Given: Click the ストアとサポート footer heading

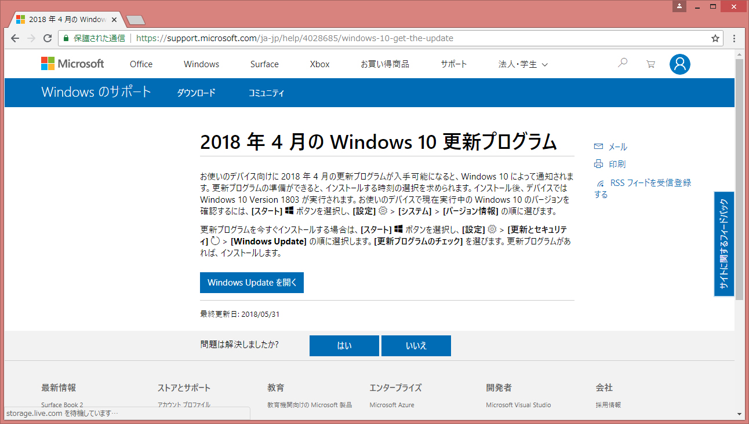Looking at the screenshot, I should [x=184, y=388].
